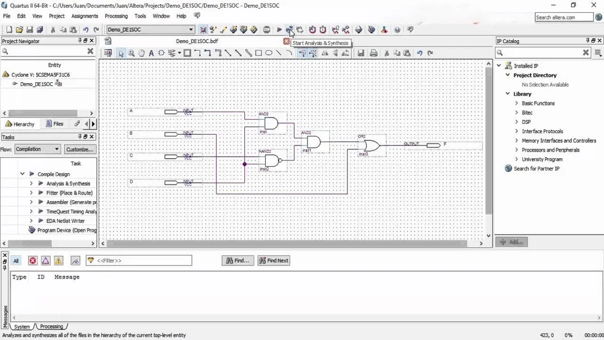Click Search for Partner IP
Viewport: 604px width, 340px height.
(x=536, y=169)
